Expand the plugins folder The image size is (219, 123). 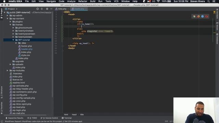(x=10, y=22)
